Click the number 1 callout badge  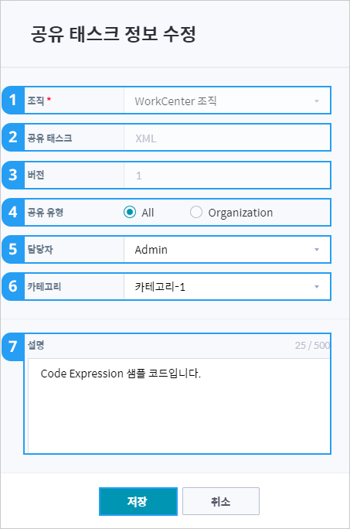click(13, 101)
